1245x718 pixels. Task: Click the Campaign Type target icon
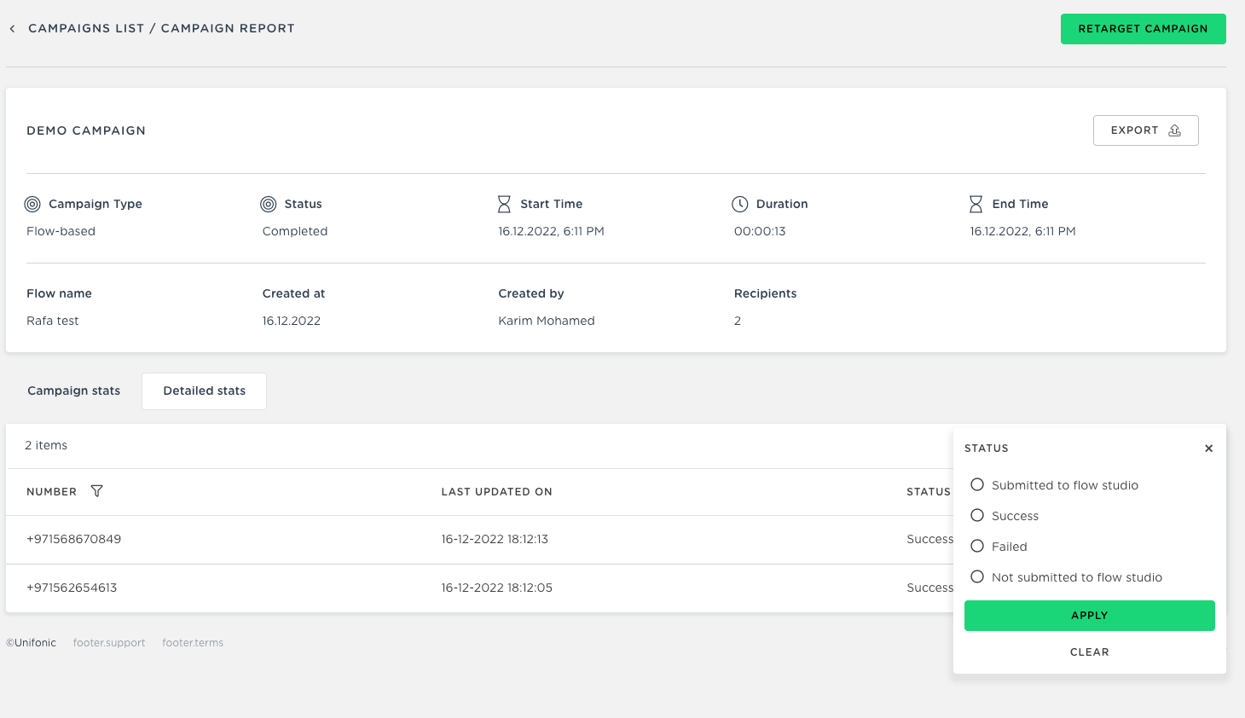coord(32,204)
